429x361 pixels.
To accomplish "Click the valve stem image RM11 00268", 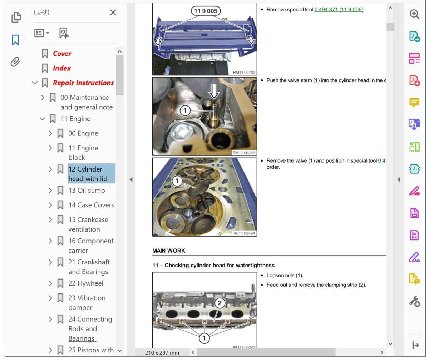I will pos(204,116).
